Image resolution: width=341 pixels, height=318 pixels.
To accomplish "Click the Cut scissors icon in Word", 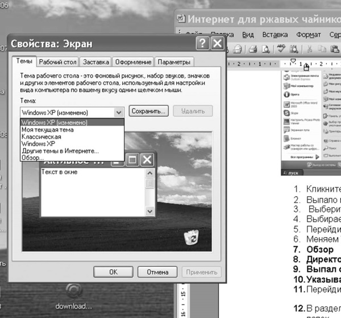I will [x=310, y=49].
